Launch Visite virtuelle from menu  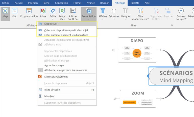[x=52, y=90]
